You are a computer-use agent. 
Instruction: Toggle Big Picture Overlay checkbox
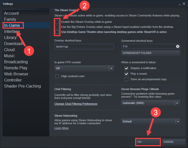(57, 27)
